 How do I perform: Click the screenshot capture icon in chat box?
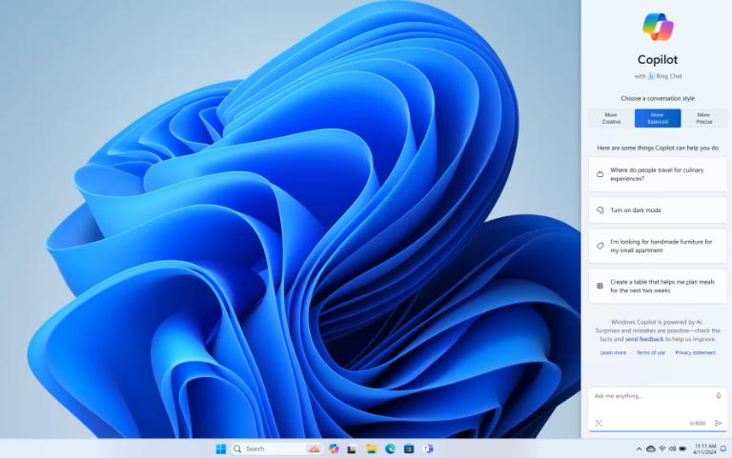(599, 423)
